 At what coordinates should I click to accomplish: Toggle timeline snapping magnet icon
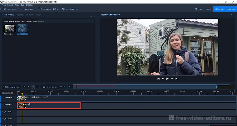click(x=33, y=87)
